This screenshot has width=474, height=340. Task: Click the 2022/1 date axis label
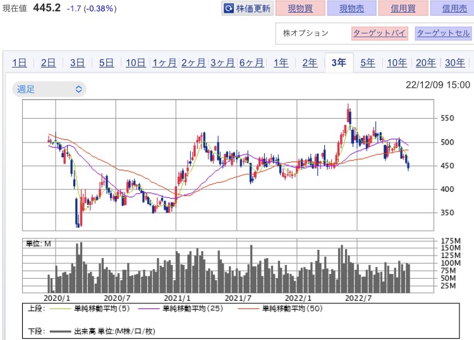298,298
